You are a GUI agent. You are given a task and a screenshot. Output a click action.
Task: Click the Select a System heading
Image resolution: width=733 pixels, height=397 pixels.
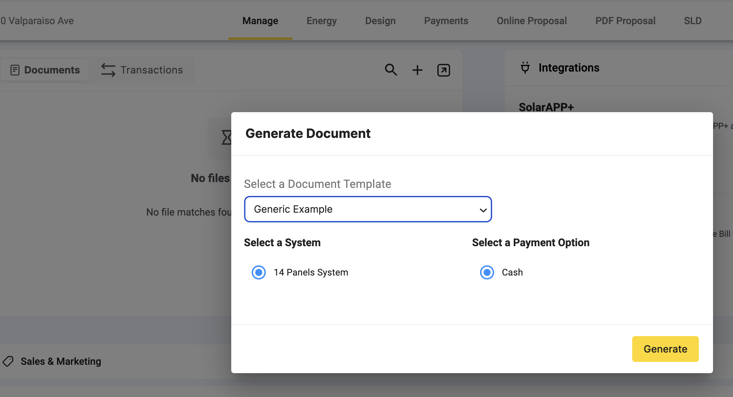282,243
